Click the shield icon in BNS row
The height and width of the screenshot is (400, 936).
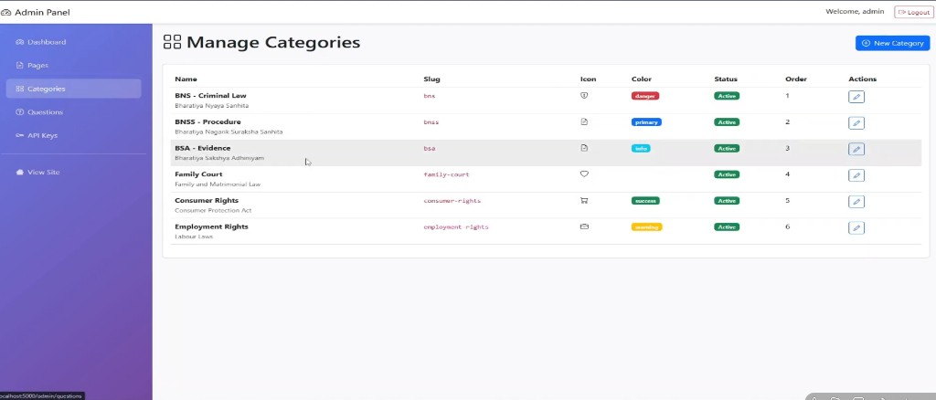tap(584, 95)
